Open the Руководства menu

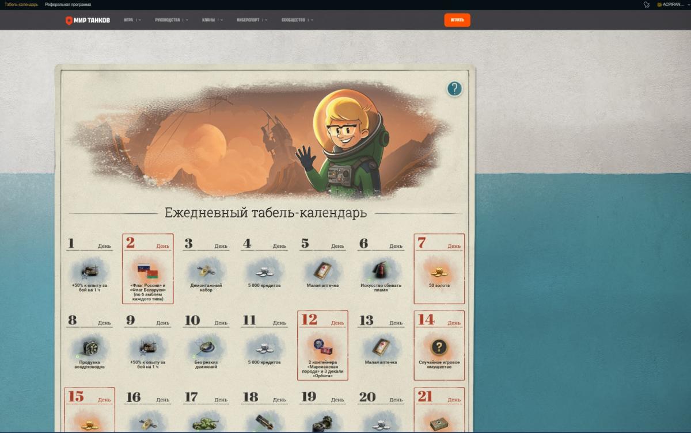(168, 20)
